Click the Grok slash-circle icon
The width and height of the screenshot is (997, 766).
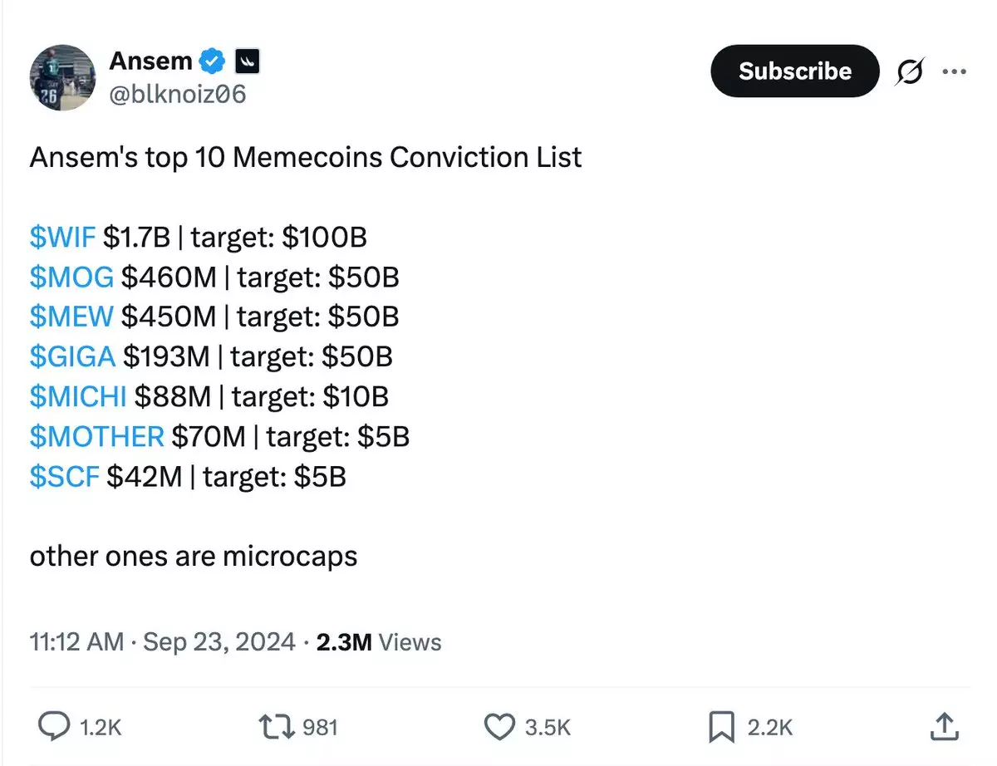(909, 72)
